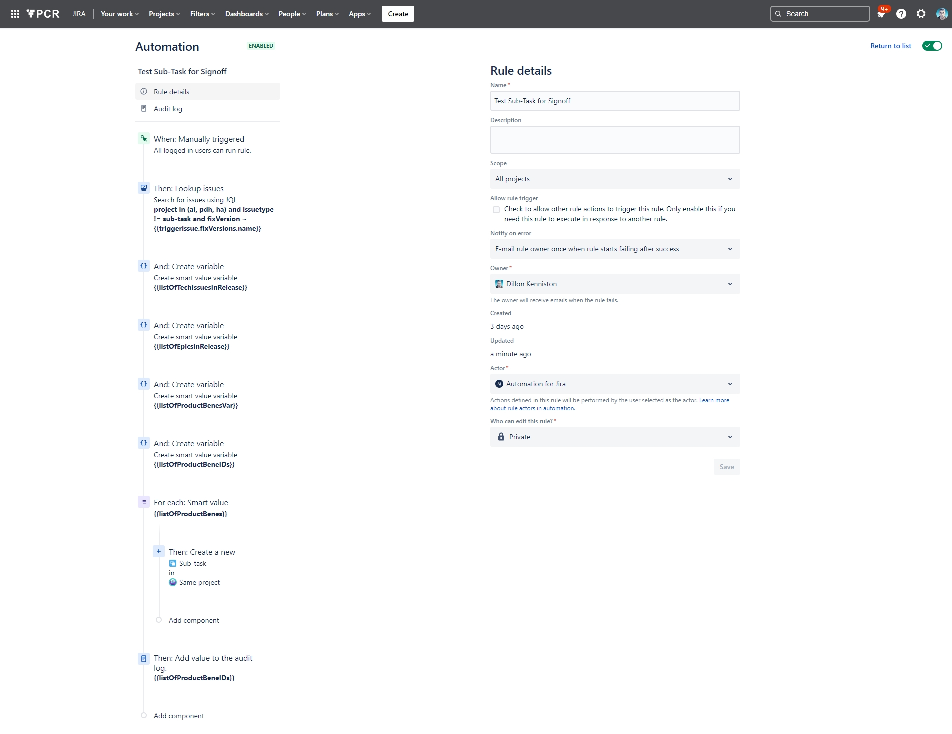The image size is (952, 734).
Task: Change the Notify on error dropdown
Action: click(x=614, y=248)
